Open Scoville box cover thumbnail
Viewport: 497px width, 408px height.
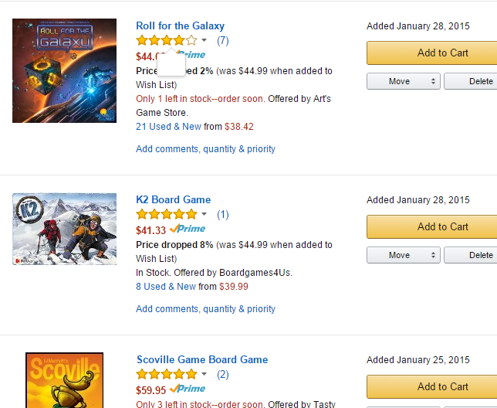point(64,380)
